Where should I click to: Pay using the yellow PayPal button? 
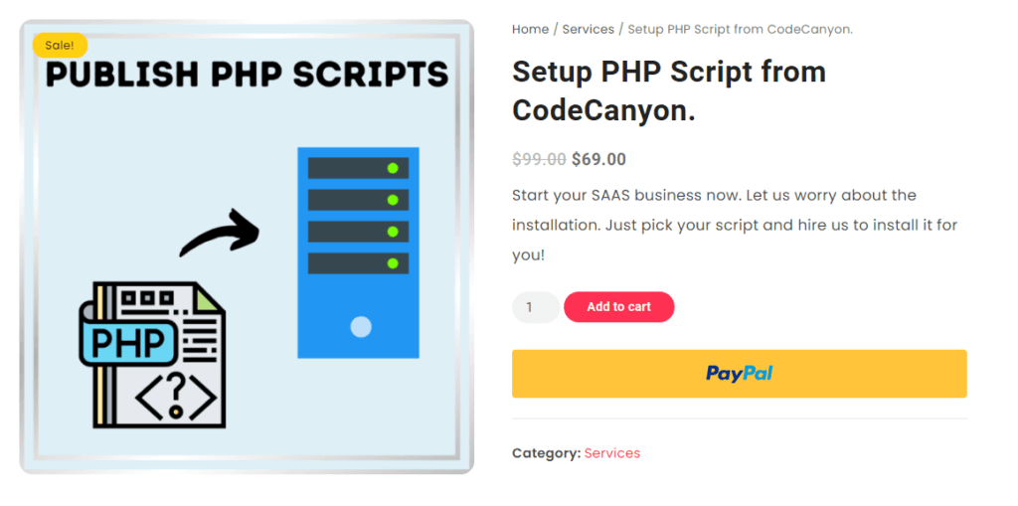pyautogui.click(x=739, y=374)
